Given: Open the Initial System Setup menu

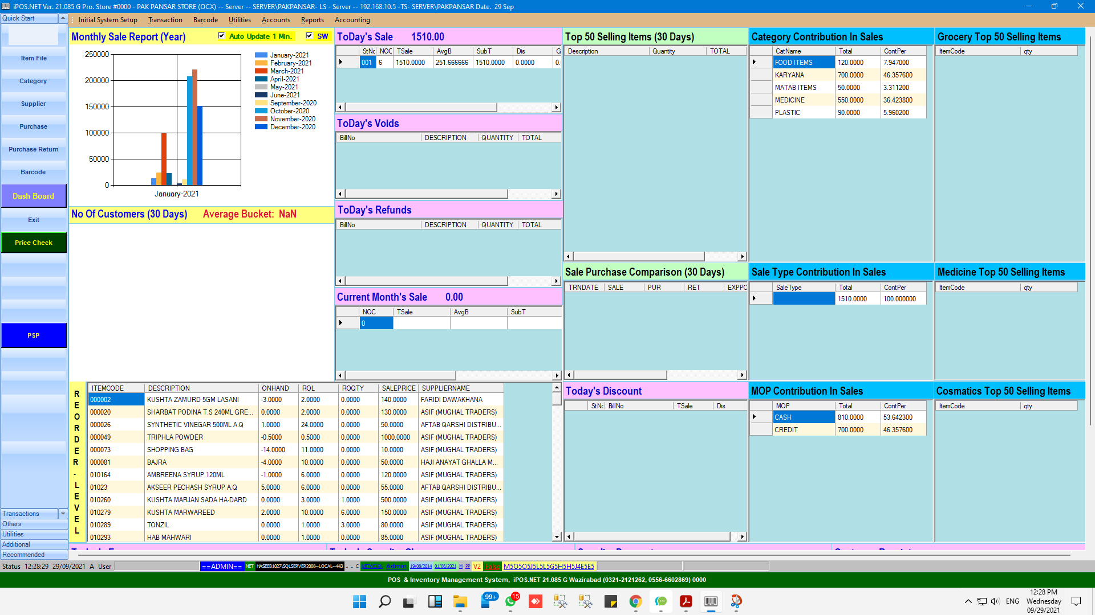Looking at the screenshot, I should pos(108,20).
